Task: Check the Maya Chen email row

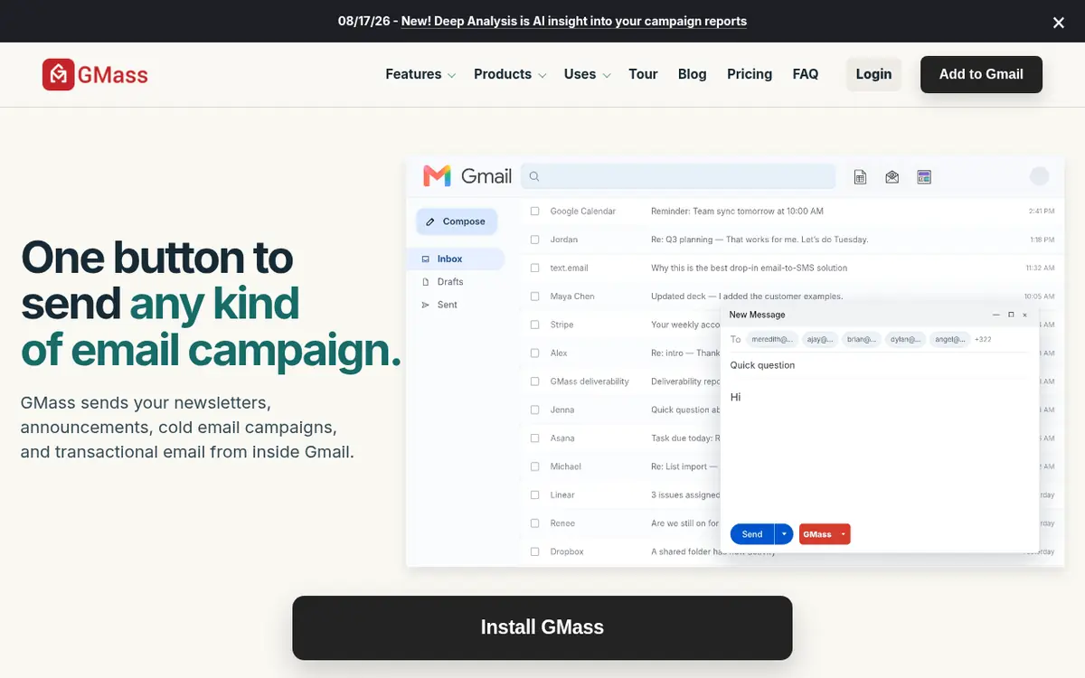Action: click(534, 297)
